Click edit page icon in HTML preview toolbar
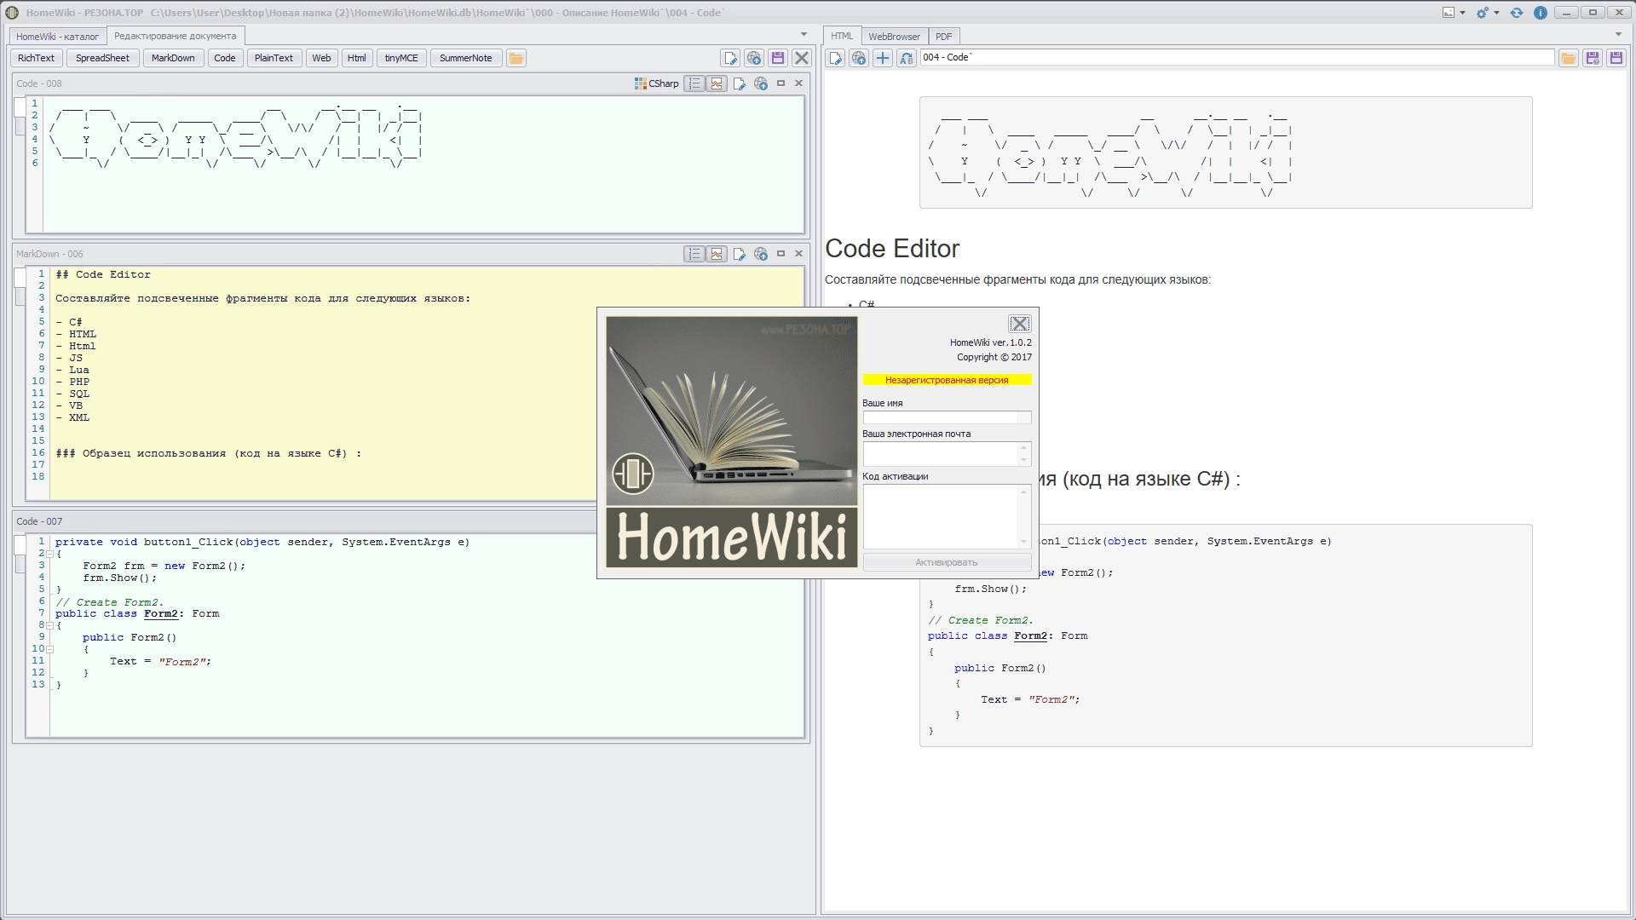 836,58
